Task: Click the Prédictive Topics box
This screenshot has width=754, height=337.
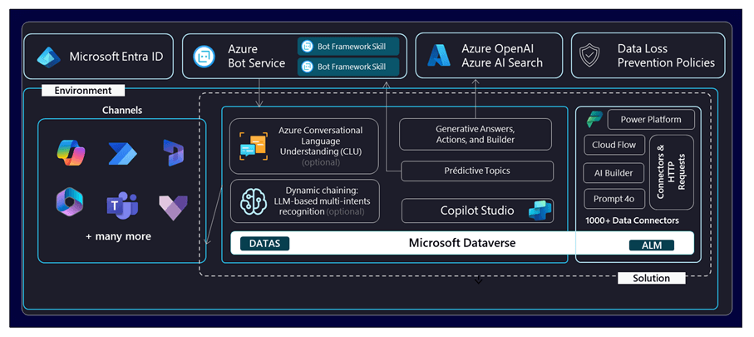Action: tap(477, 171)
